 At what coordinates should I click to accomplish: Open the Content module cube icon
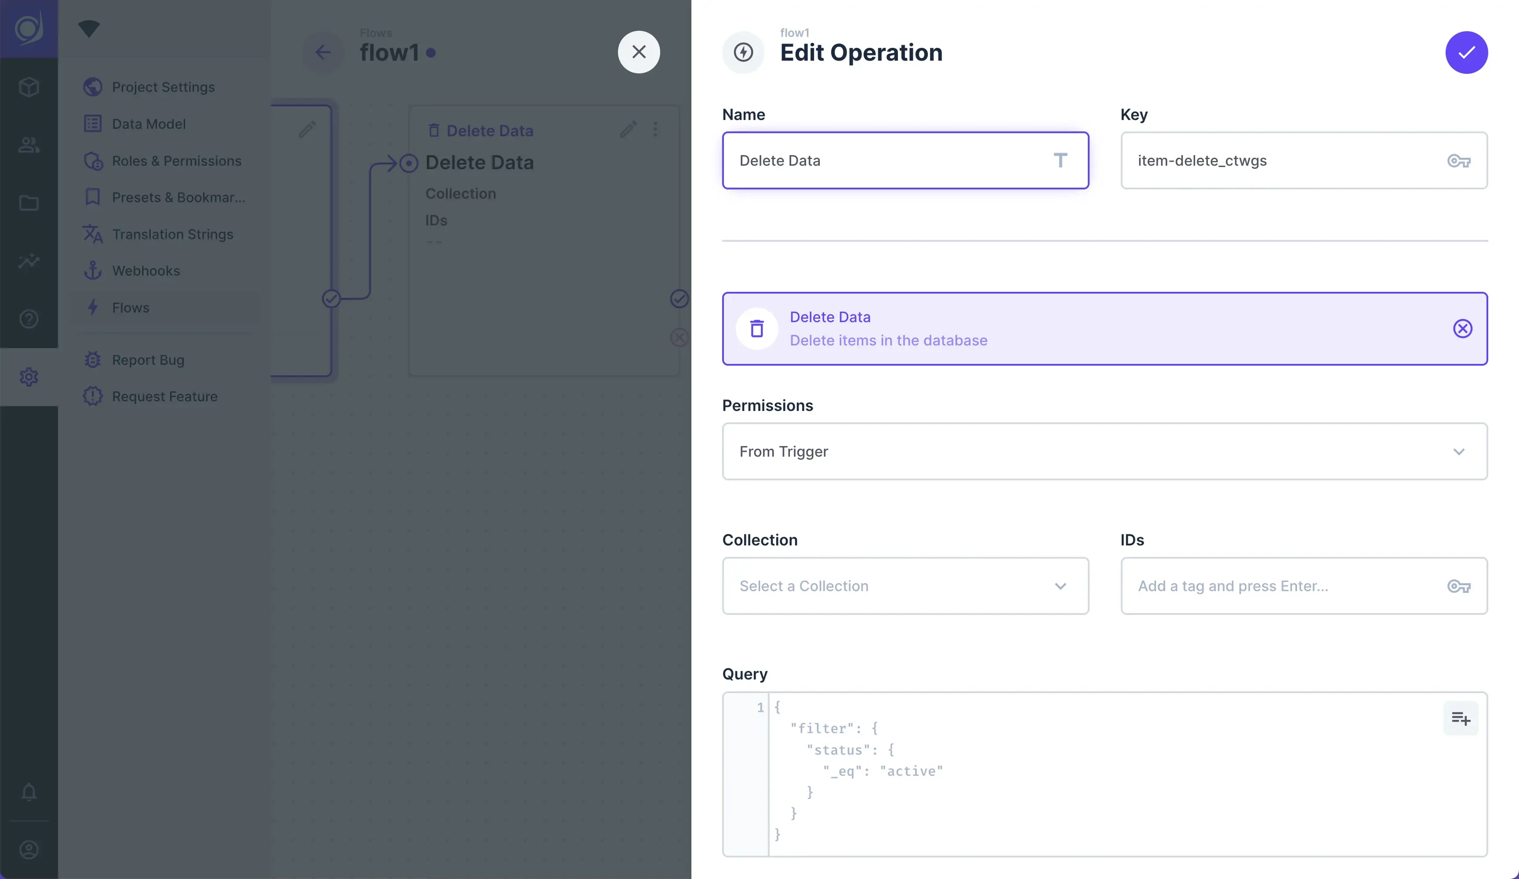[x=29, y=87]
